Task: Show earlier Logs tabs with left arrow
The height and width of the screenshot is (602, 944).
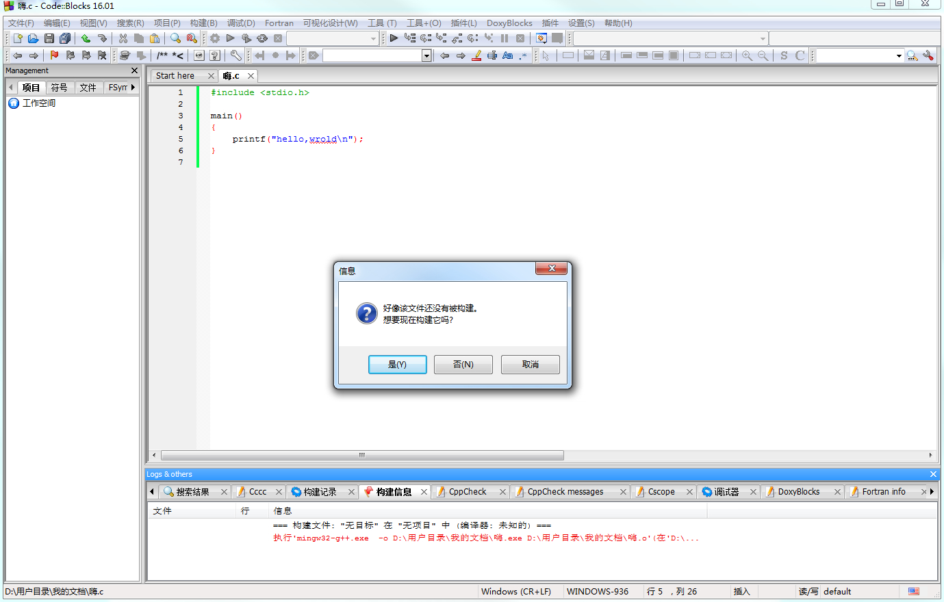Action: point(152,491)
